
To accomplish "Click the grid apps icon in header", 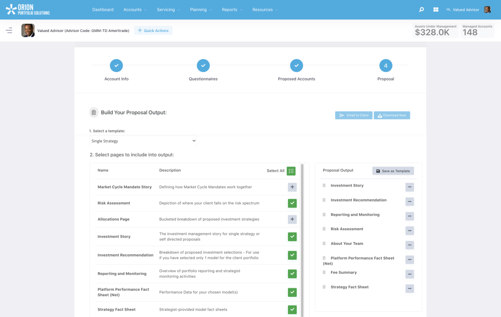I will (x=435, y=10).
